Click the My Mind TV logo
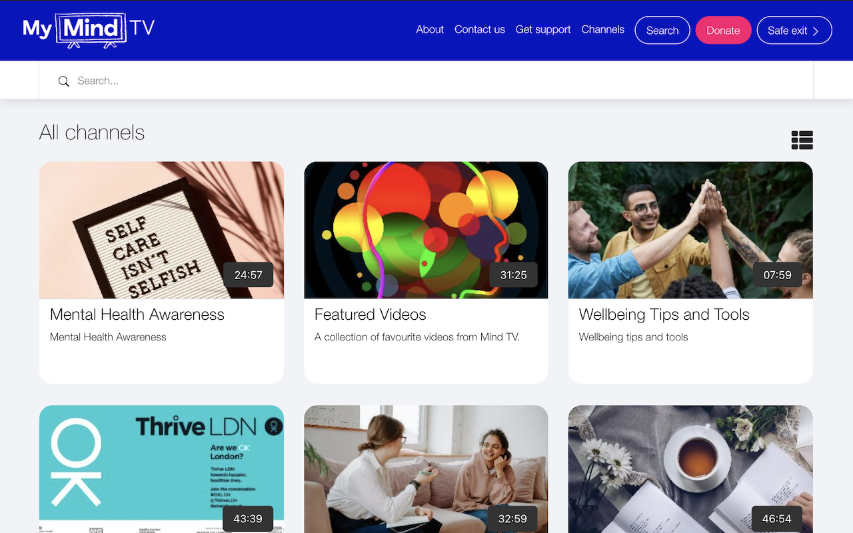Viewport: 853px width, 533px height. (x=89, y=29)
